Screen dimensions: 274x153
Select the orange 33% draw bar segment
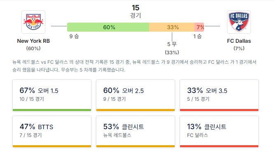pos(172,27)
